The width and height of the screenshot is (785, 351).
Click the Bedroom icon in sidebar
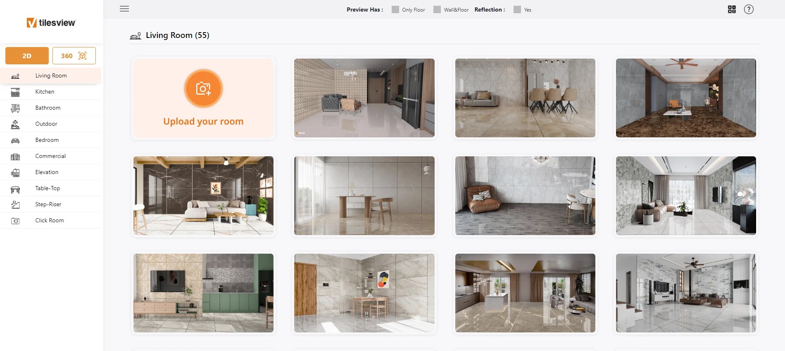[x=15, y=140]
